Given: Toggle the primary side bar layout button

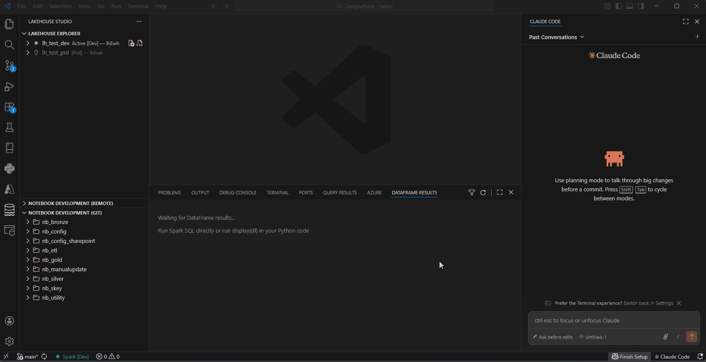Looking at the screenshot, I should 619,6.
